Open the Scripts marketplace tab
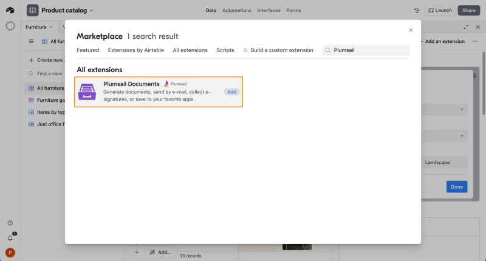 (225, 50)
